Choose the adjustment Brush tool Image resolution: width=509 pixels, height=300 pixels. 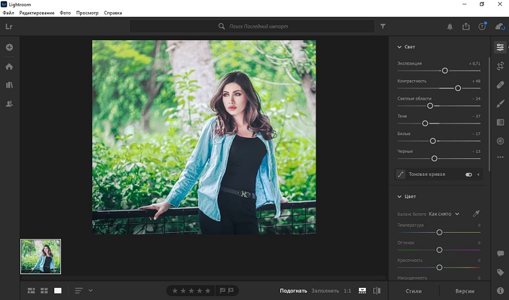[500, 103]
